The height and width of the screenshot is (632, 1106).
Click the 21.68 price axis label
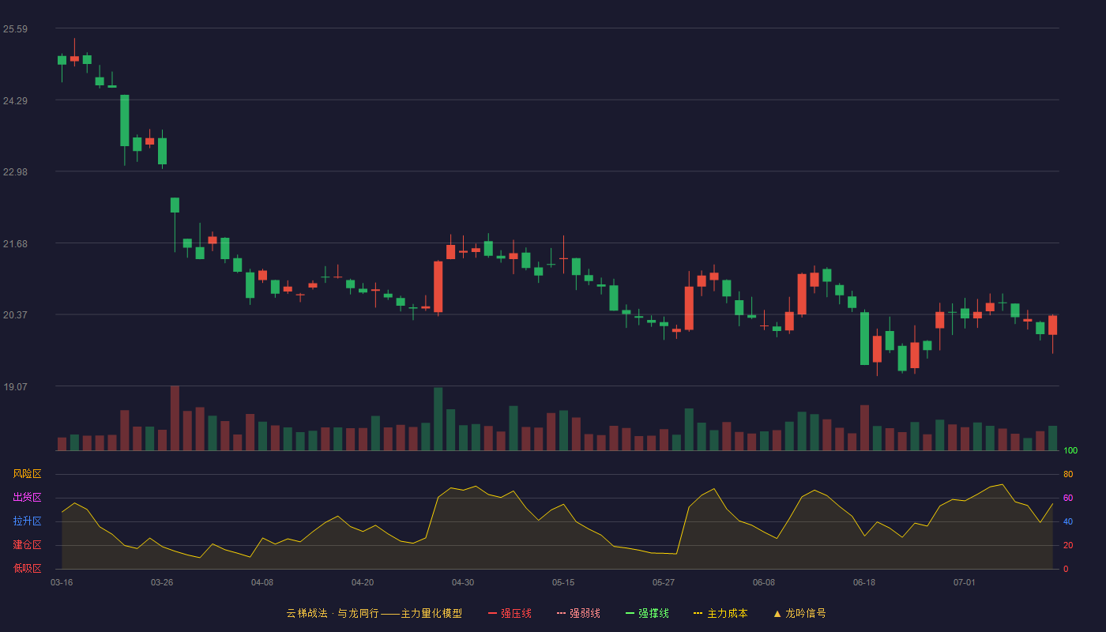15,243
